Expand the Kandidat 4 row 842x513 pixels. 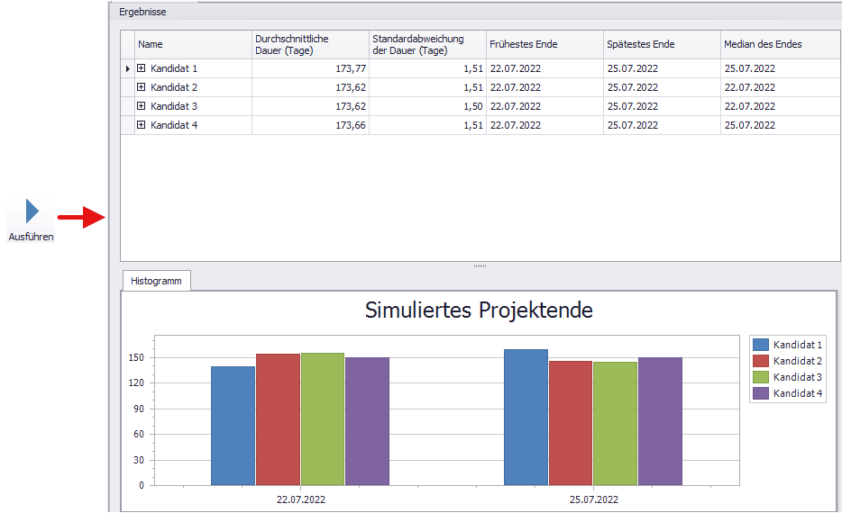coord(141,125)
